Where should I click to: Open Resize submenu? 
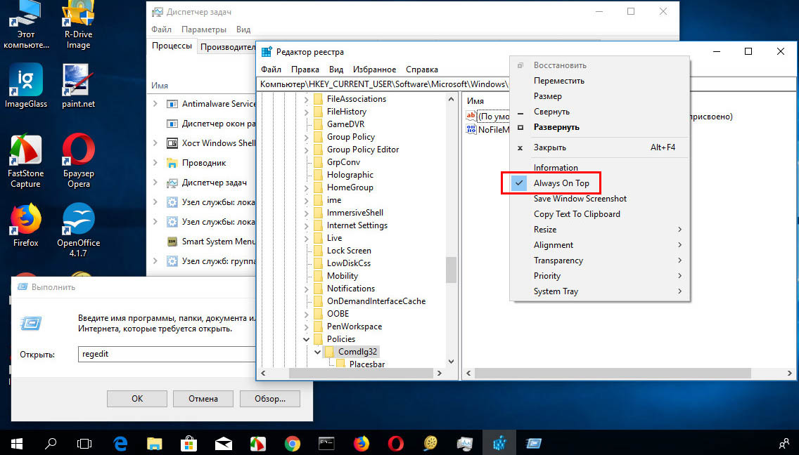coord(600,230)
